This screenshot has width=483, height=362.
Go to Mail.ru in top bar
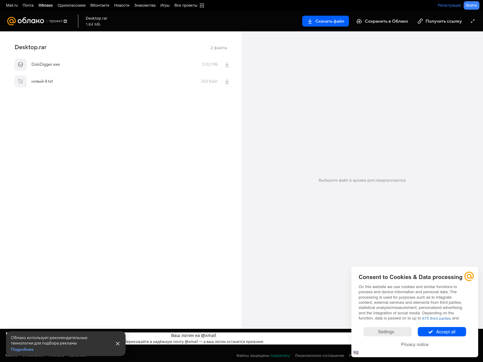[12, 5]
